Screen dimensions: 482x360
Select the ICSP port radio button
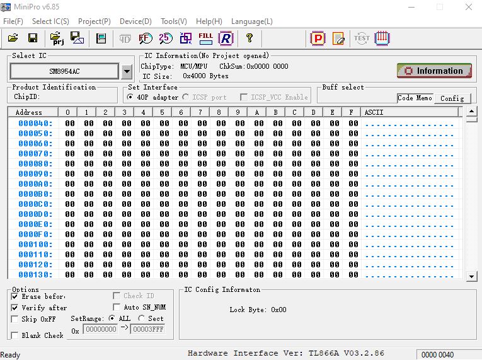point(186,97)
